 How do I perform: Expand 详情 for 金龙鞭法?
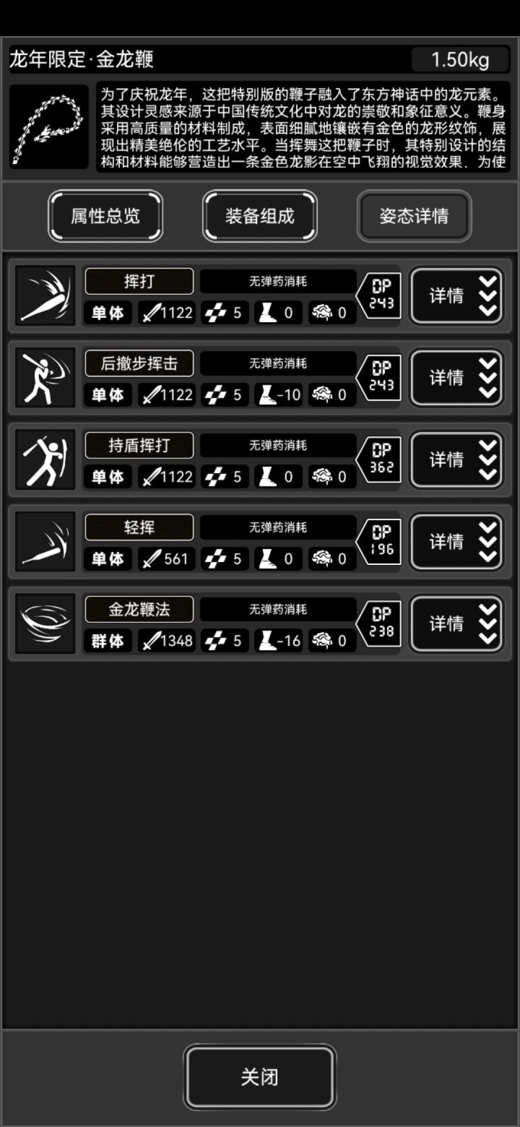(x=456, y=623)
